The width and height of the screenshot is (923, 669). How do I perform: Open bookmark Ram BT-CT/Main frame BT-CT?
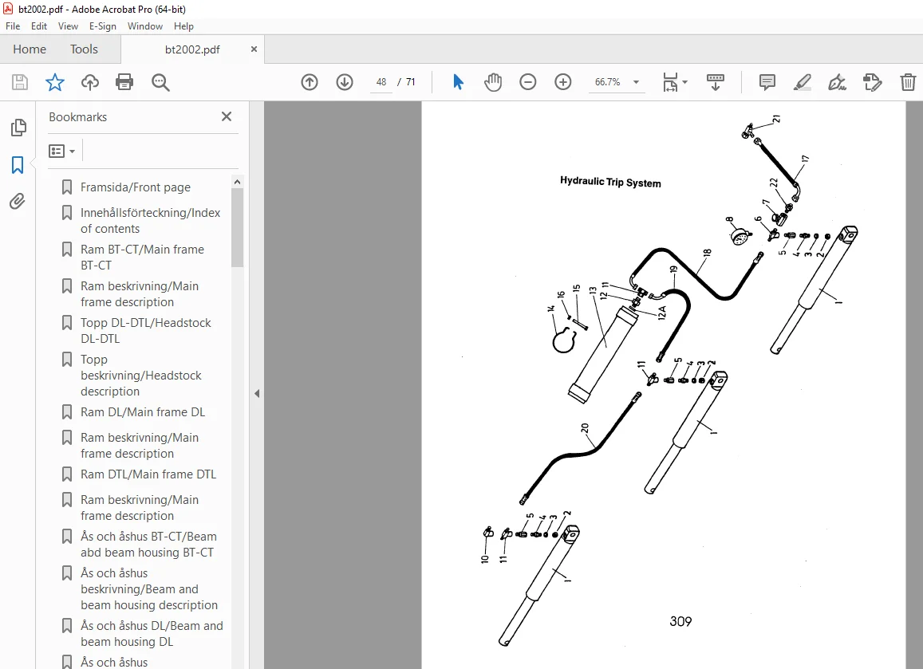pyautogui.click(x=142, y=257)
